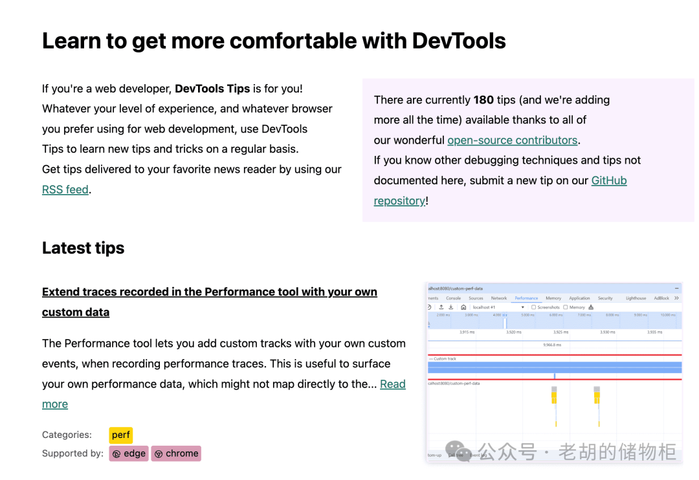Click the '3,925 ms' ruler label

coord(560,332)
